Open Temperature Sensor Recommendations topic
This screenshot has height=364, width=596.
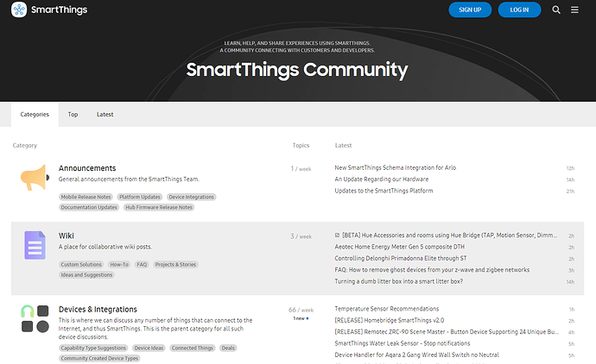click(x=387, y=309)
